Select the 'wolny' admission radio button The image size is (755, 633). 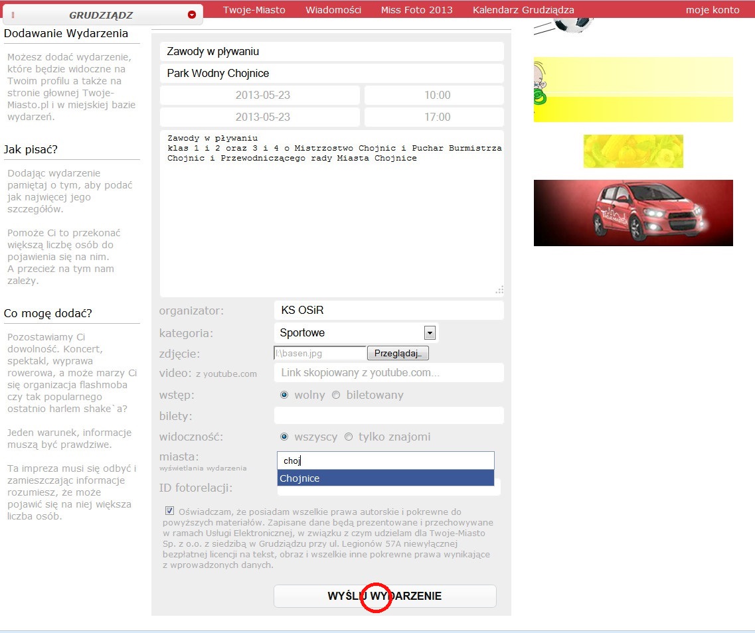pos(284,395)
